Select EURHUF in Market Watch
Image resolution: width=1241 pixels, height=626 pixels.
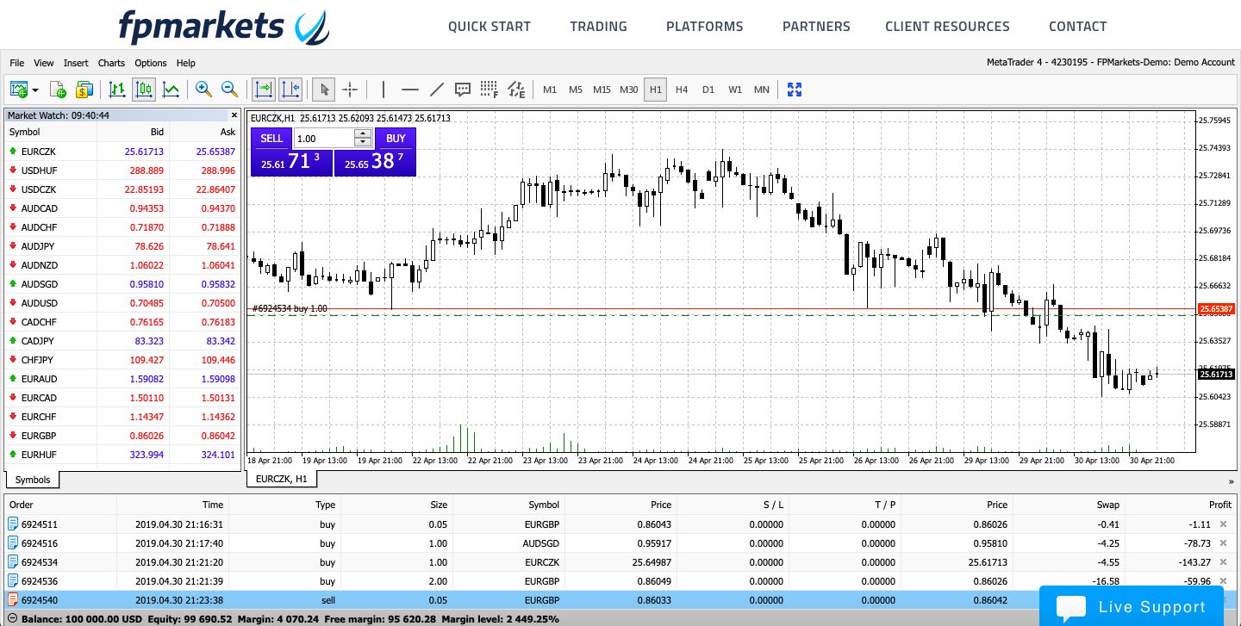(x=122, y=455)
